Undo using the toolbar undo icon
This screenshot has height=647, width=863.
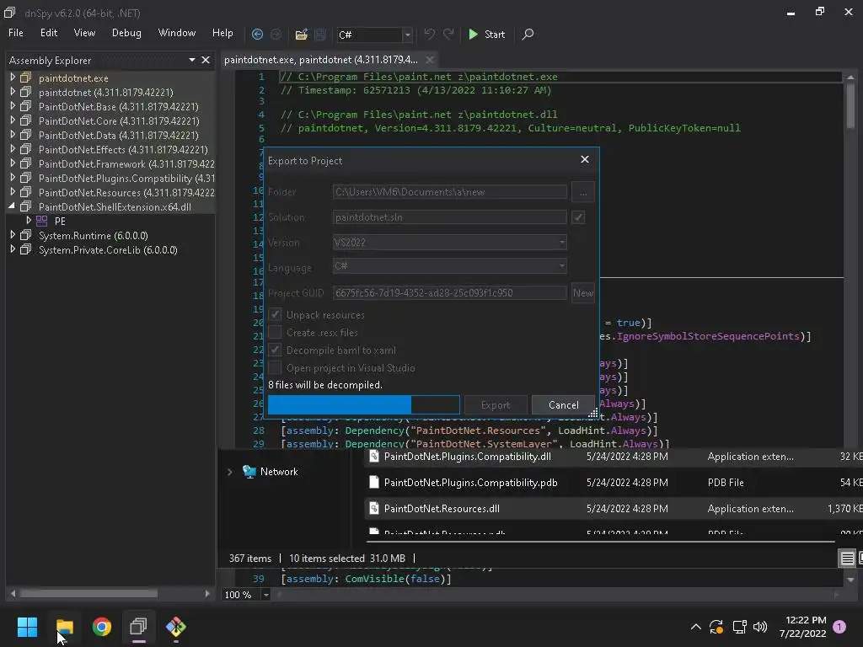(x=429, y=34)
